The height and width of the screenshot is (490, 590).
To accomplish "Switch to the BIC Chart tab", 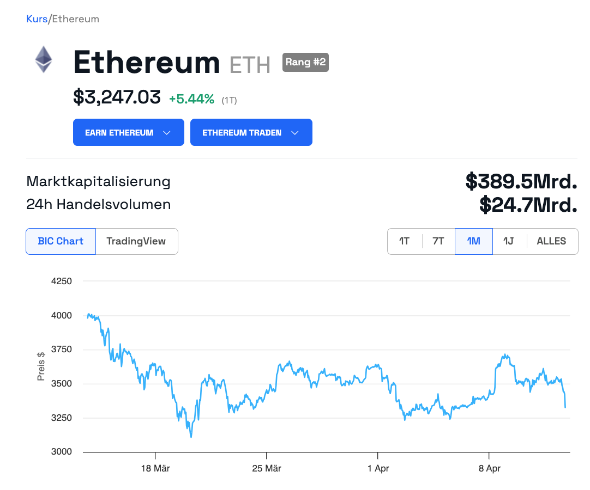I will (61, 241).
